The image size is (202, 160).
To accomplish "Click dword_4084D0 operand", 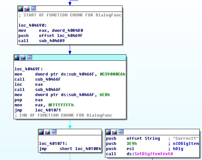I will [67, 31].
